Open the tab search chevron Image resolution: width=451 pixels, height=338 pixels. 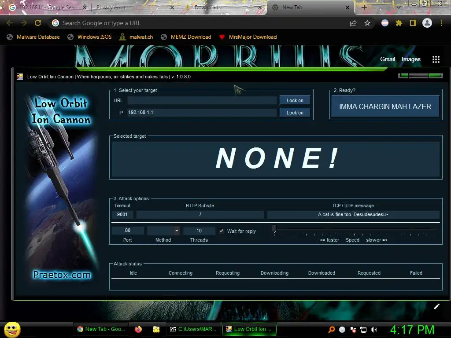pos(398,7)
